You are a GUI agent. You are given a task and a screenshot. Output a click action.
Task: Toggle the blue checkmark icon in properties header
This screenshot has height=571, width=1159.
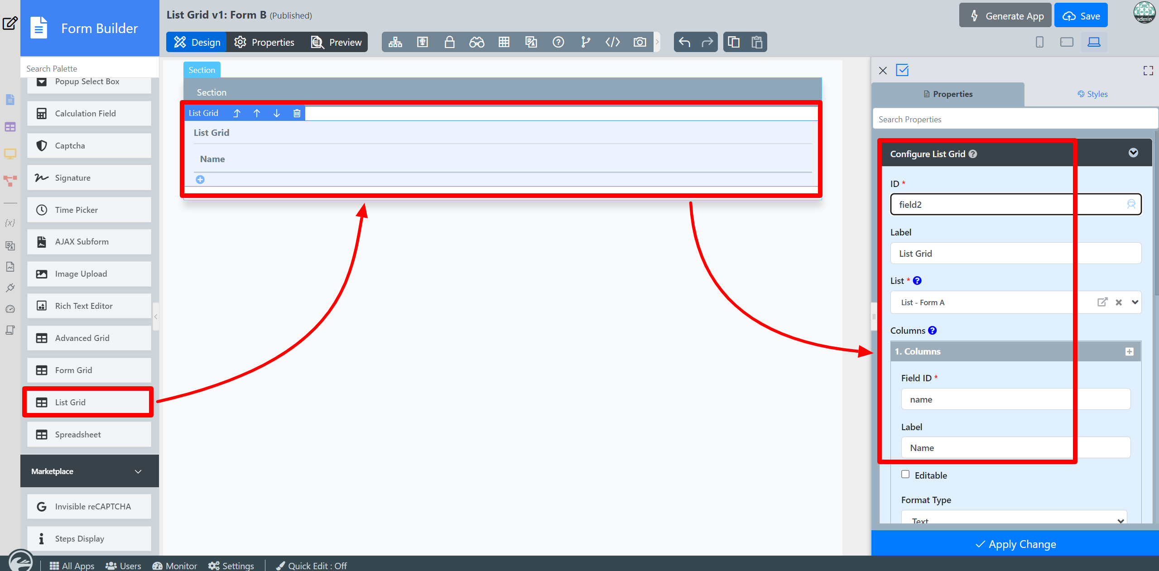pyautogui.click(x=902, y=70)
